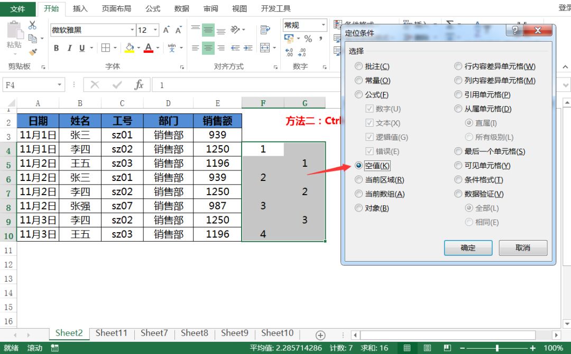Screen dimensions: 571x354
Task: Apply right text alignment
Action: tap(221, 48)
